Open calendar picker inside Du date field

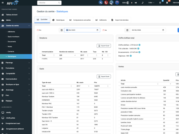click(97, 30)
